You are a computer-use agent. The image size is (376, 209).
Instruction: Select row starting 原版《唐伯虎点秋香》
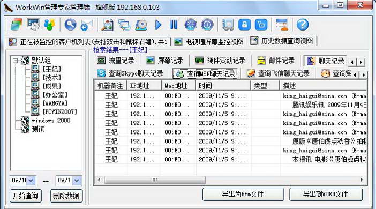(x=230, y=141)
